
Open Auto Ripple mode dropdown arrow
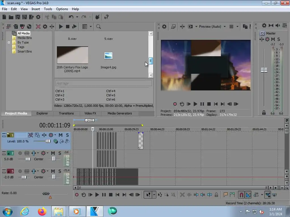[262, 195]
